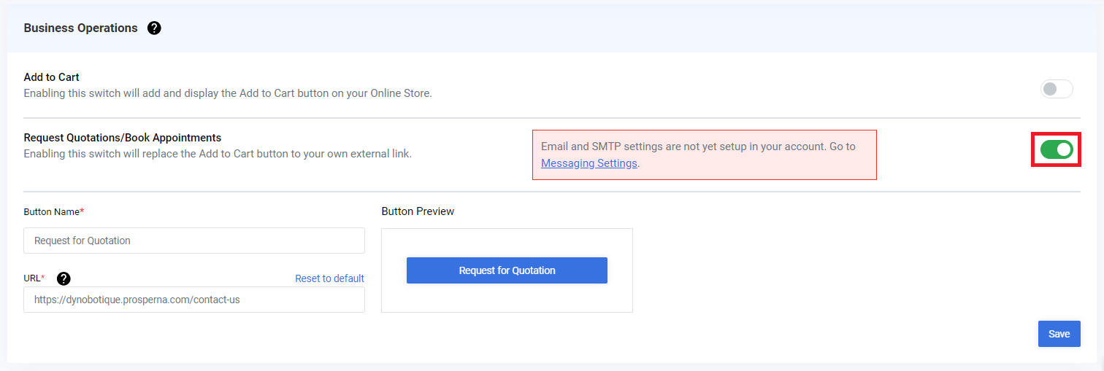Click the question mark icon beside URL
This screenshot has width=1104, height=371.
click(64, 278)
